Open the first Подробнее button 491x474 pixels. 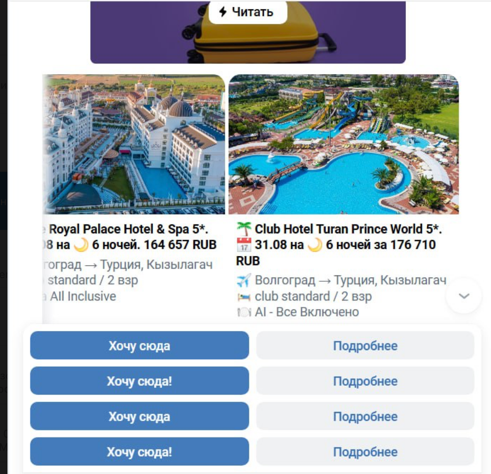pos(365,345)
